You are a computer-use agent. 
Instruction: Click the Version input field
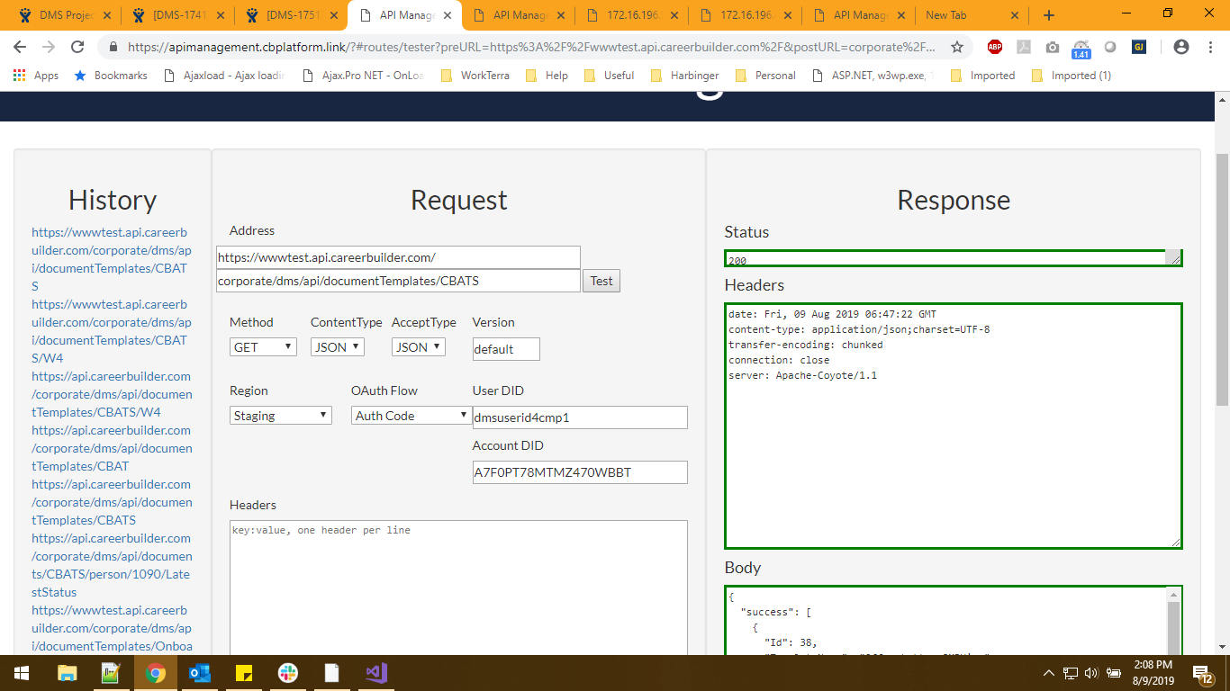(x=506, y=349)
